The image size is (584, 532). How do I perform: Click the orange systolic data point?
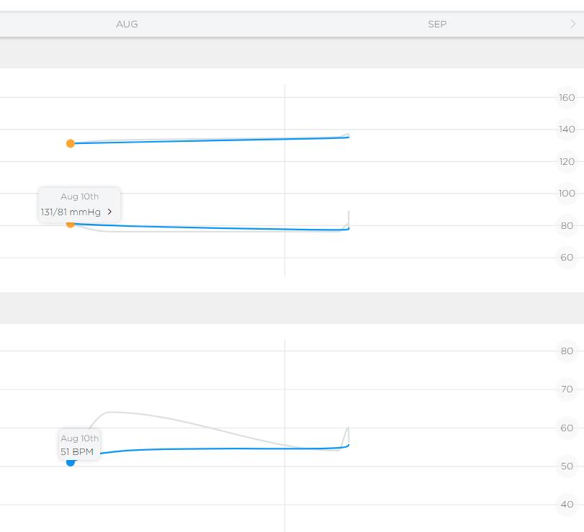(71, 143)
